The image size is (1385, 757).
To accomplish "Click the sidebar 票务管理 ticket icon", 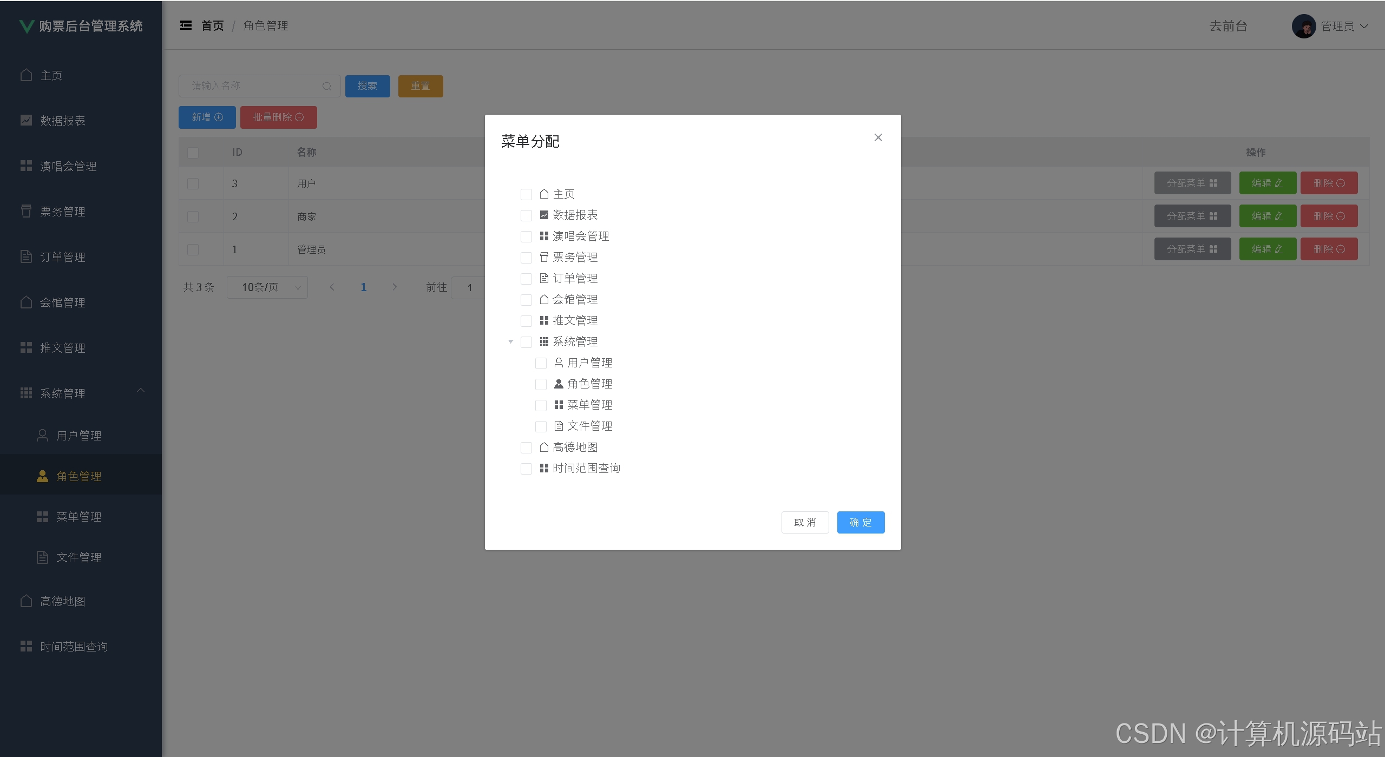I will pyautogui.click(x=26, y=211).
